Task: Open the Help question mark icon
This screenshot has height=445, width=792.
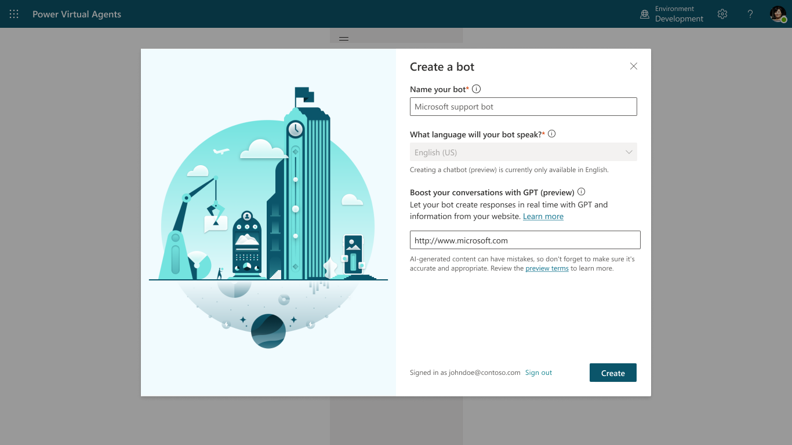Action: click(x=750, y=14)
